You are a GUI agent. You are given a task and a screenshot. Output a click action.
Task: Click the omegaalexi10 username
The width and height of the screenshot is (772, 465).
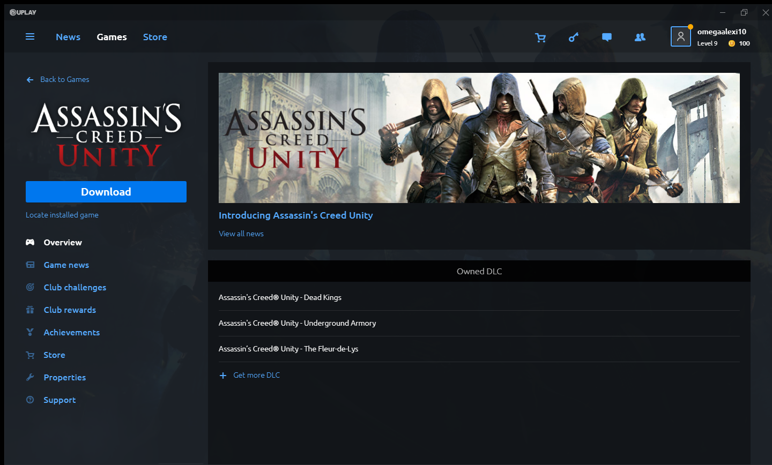coord(722,32)
